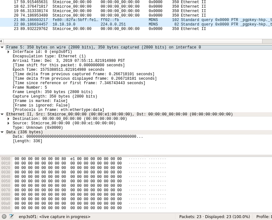Open capture file properties notepad icon
Image resolution: width=272 pixels, height=220 pixels.
pyautogui.click(x=11, y=216)
